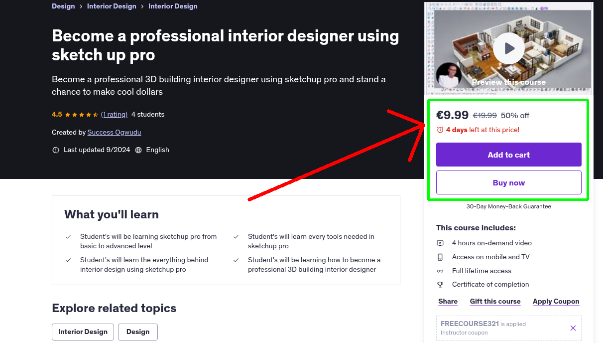
Task: Click the 30-Day Money-Back Guarantee text
Action: point(509,206)
